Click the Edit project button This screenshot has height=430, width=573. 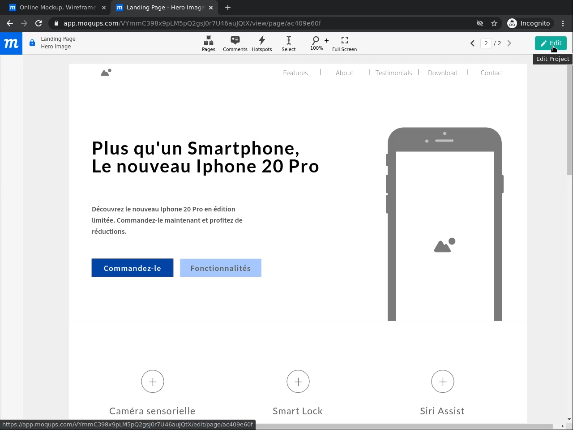pyautogui.click(x=551, y=43)
